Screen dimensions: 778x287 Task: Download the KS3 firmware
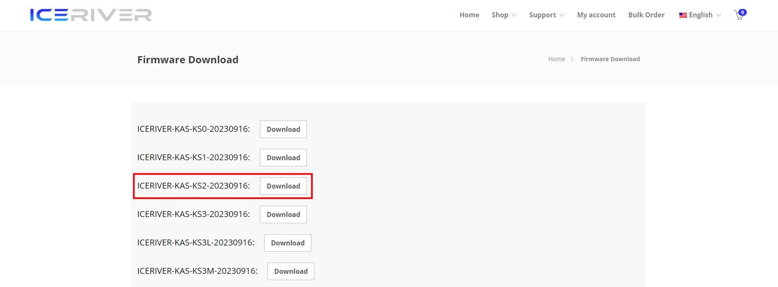click(x=283, y=214)
